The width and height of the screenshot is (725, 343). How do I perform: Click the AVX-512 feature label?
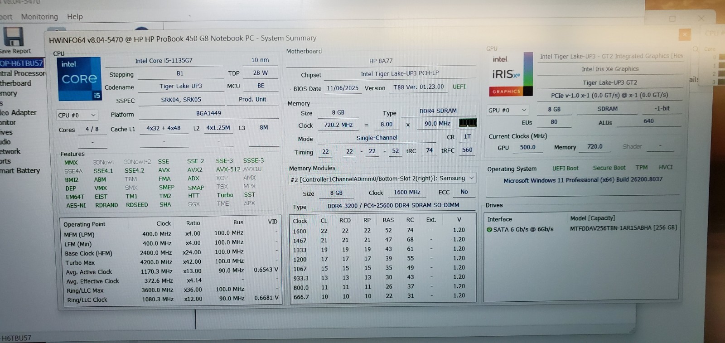(228, 169)
